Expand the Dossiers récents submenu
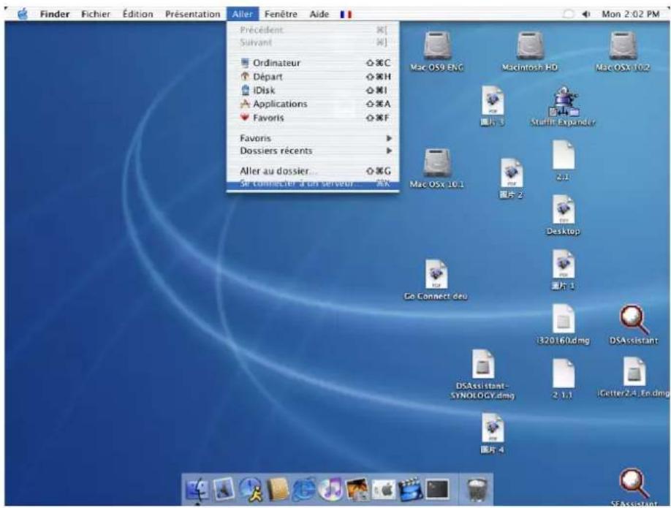Image resolution: width=671 pixels, height=508 pixels. 313,151
